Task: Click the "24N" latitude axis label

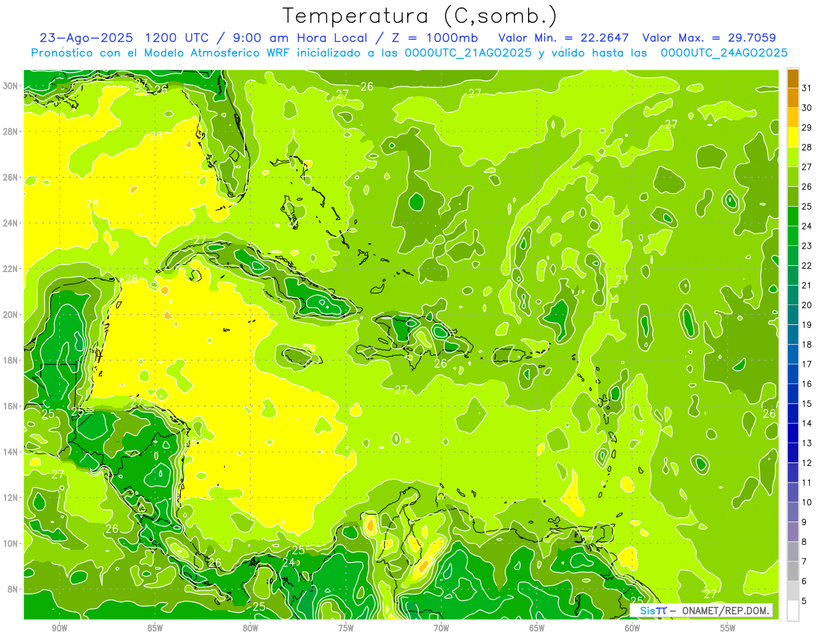Action: [10, 223]
